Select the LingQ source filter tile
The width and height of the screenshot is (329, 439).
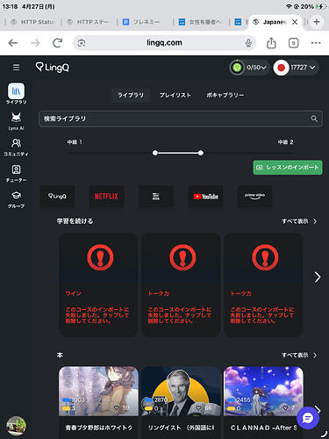pyautogui.click(x=57, y=196)
